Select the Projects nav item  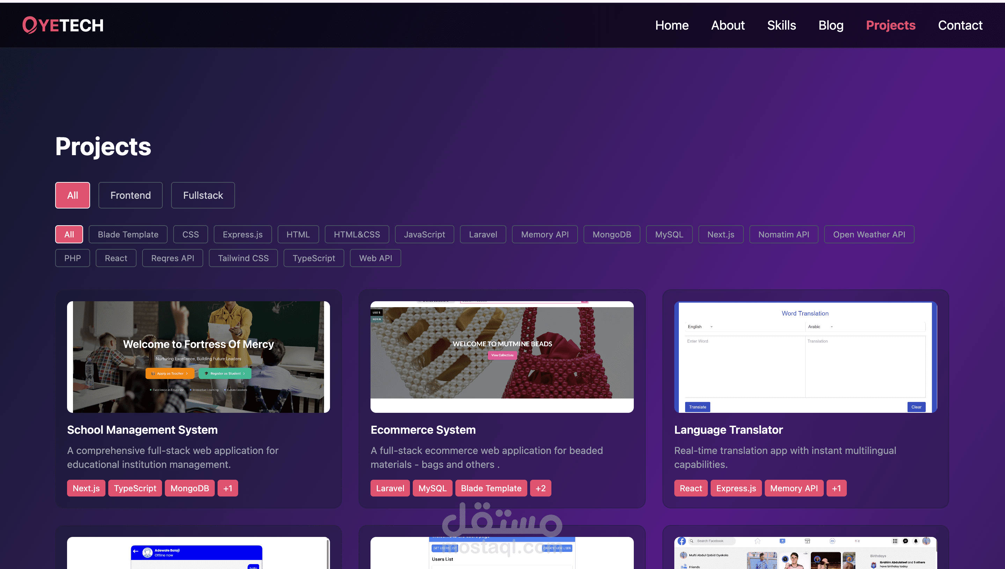pyautogui.click(x=890, y=25)
